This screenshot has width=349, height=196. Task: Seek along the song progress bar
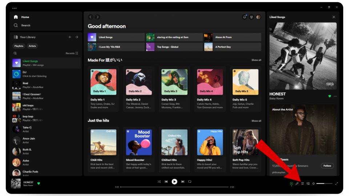(174, 187)
